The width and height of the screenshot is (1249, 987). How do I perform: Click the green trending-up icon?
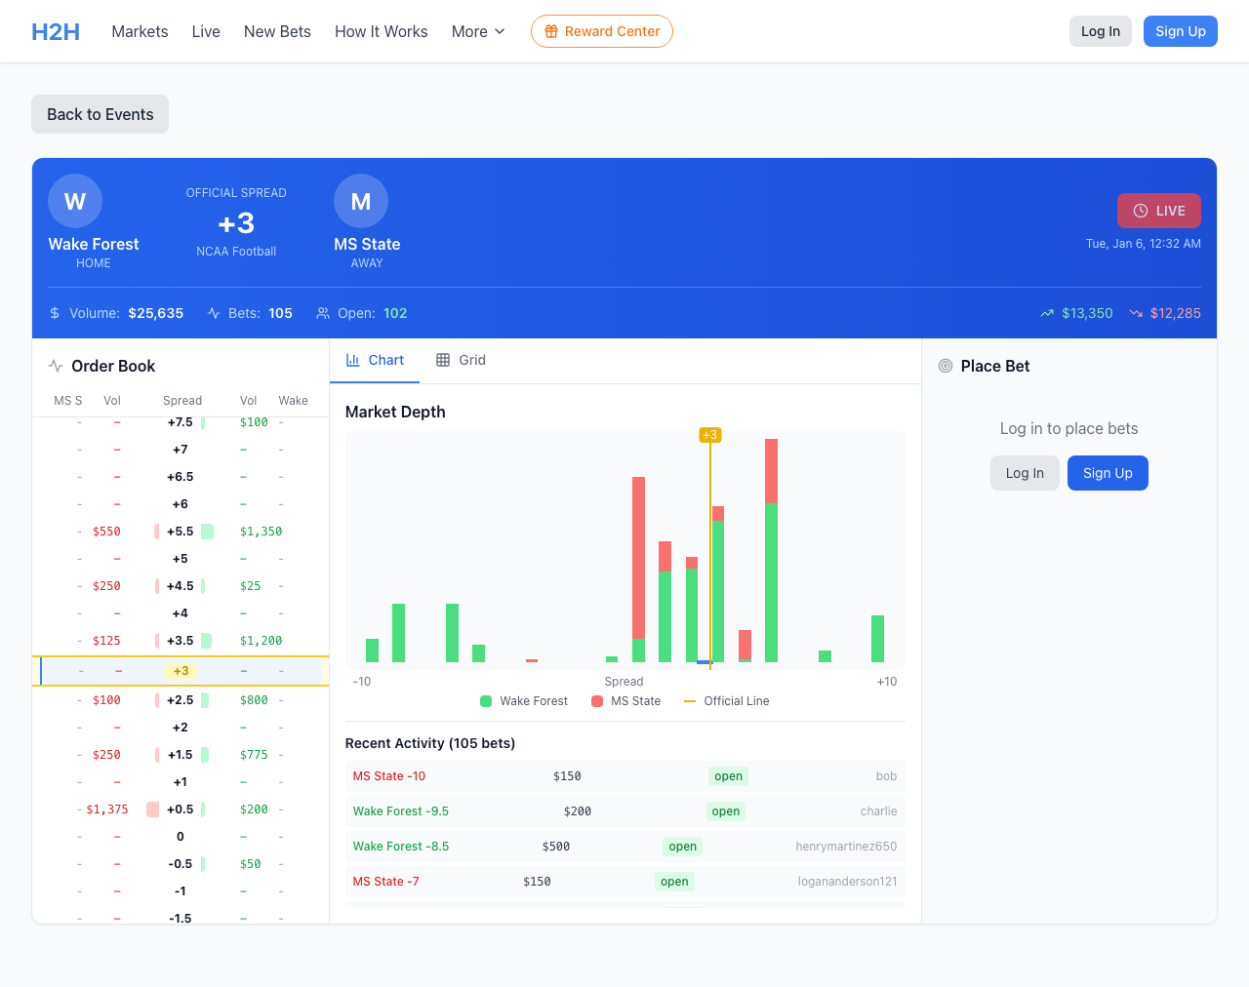tap(1047, 313)
